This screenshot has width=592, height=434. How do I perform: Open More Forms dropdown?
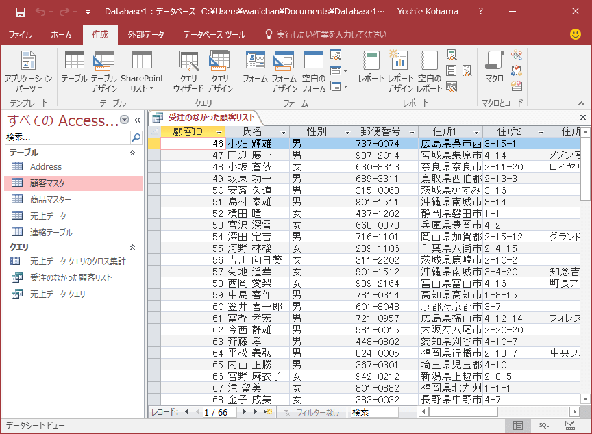coord(338,86)
